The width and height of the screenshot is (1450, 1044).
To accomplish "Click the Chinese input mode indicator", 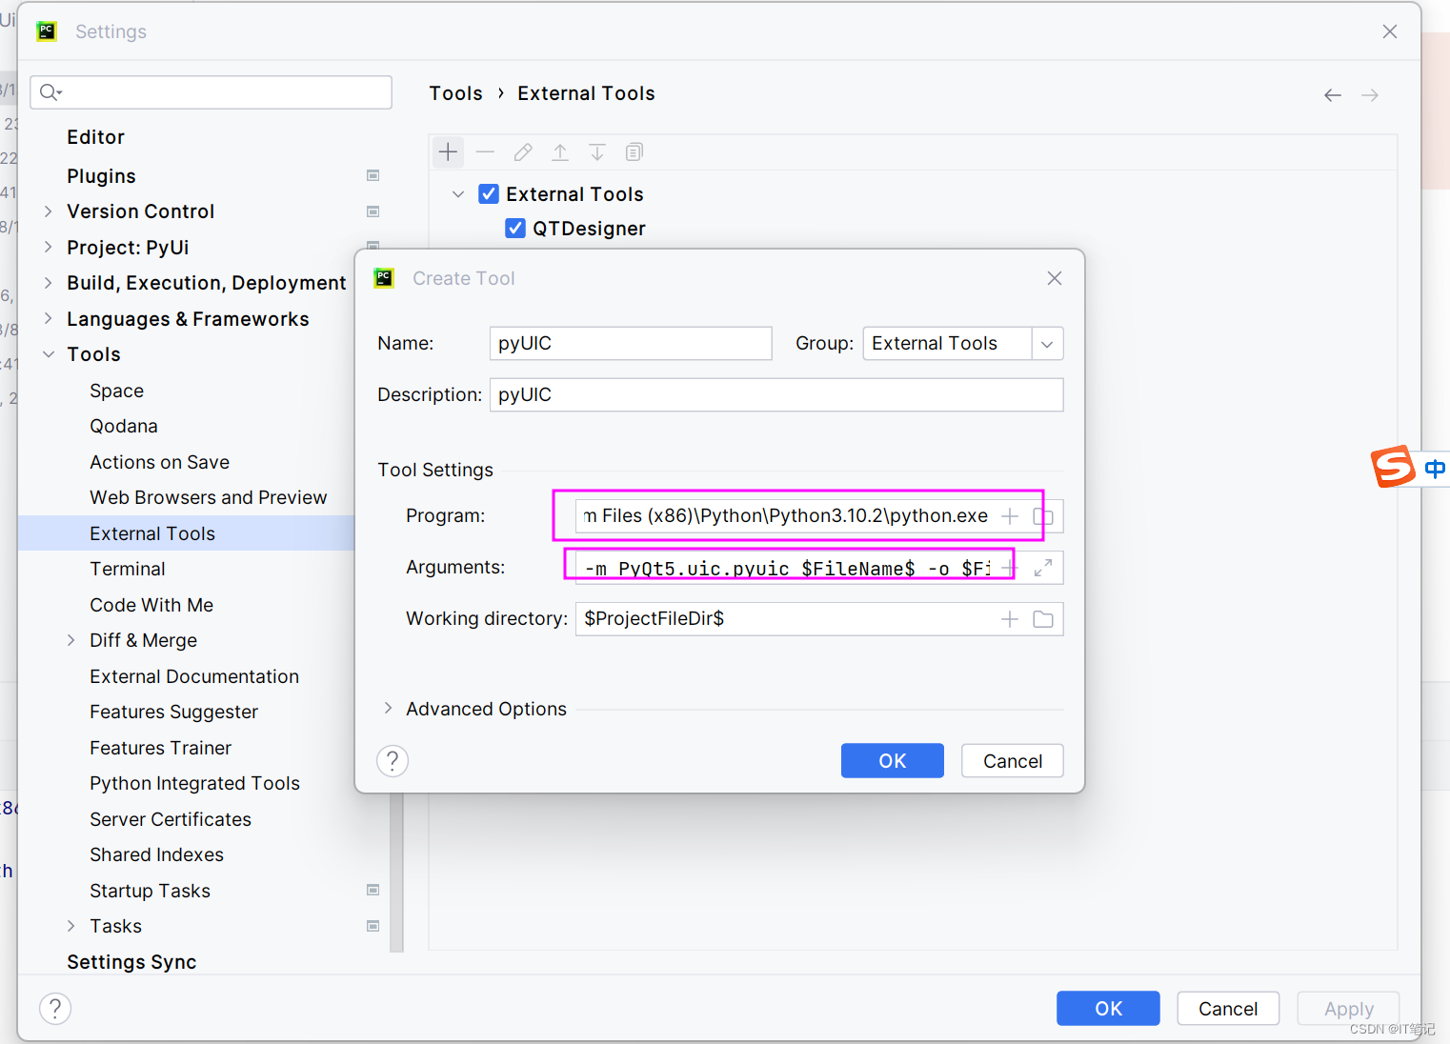I will point(1435,468).
